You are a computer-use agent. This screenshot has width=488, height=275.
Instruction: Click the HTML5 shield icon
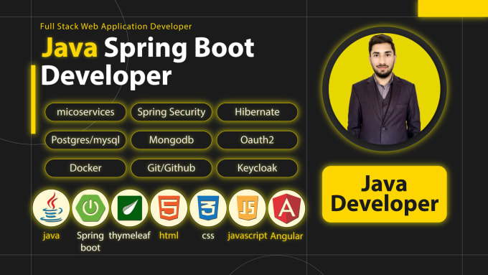coord(169,208)
